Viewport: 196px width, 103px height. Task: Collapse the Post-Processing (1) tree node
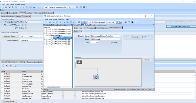point(47,35)
